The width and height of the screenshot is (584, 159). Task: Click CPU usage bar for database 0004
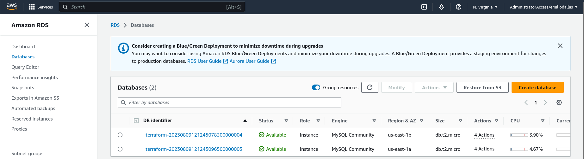[x=519, y=135]
